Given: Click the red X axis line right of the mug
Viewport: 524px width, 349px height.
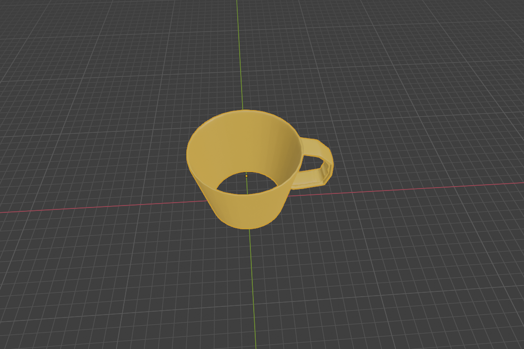Looking at the screenshot, I should [x=412, y=189].
